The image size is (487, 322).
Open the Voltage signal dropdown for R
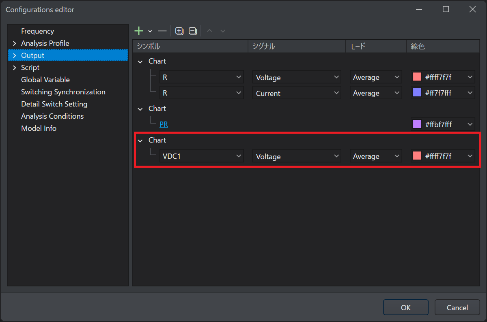tap(297, 77)
